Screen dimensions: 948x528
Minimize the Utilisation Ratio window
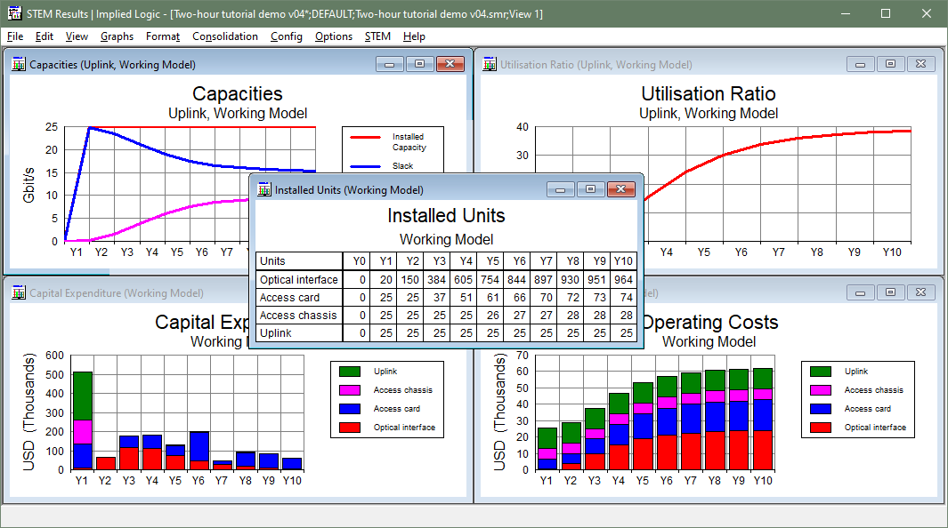point(861,64)
